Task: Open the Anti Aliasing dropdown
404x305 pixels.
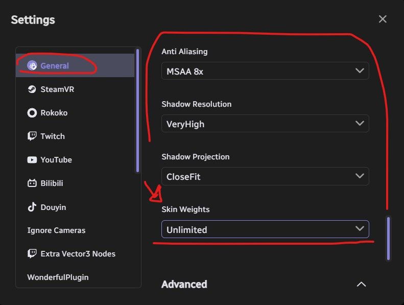Action: point(265,71)
